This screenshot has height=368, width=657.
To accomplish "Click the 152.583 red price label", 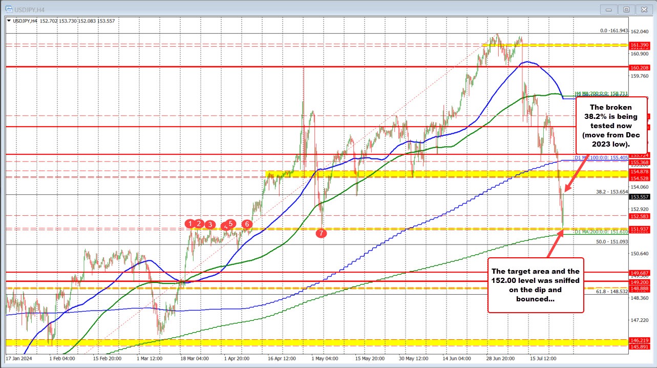I will click(x=640, y=216).
